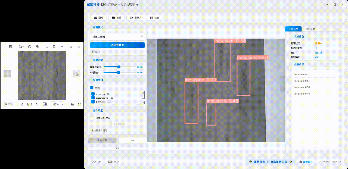This screenshot has width=348, height=169.
Task: Select the inclusion: 0.58 result row
Action: (315, 87)
